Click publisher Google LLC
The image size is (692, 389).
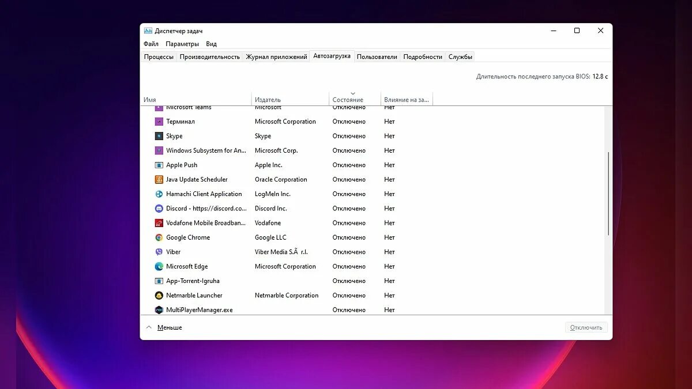tap(270, 237)
